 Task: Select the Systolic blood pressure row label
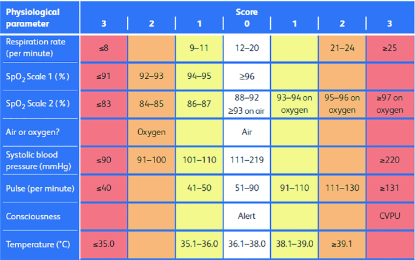coord(40,159)
